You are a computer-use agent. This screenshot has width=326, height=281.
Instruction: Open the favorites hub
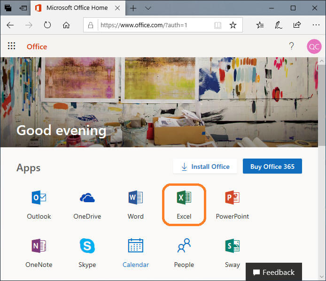pos(260,25)
